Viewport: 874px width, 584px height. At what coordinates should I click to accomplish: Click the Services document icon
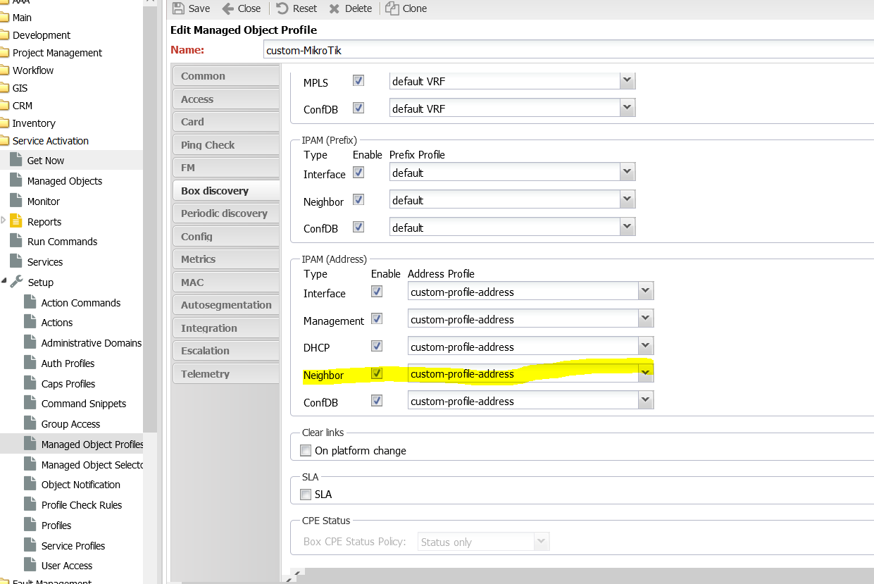tap(16, 261)
